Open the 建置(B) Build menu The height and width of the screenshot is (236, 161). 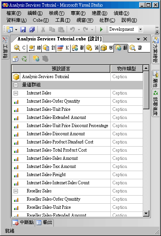(99, 13)
